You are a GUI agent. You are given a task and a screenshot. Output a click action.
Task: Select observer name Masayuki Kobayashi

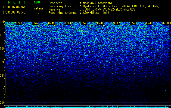pyautogui.click(x=98, y=3)
